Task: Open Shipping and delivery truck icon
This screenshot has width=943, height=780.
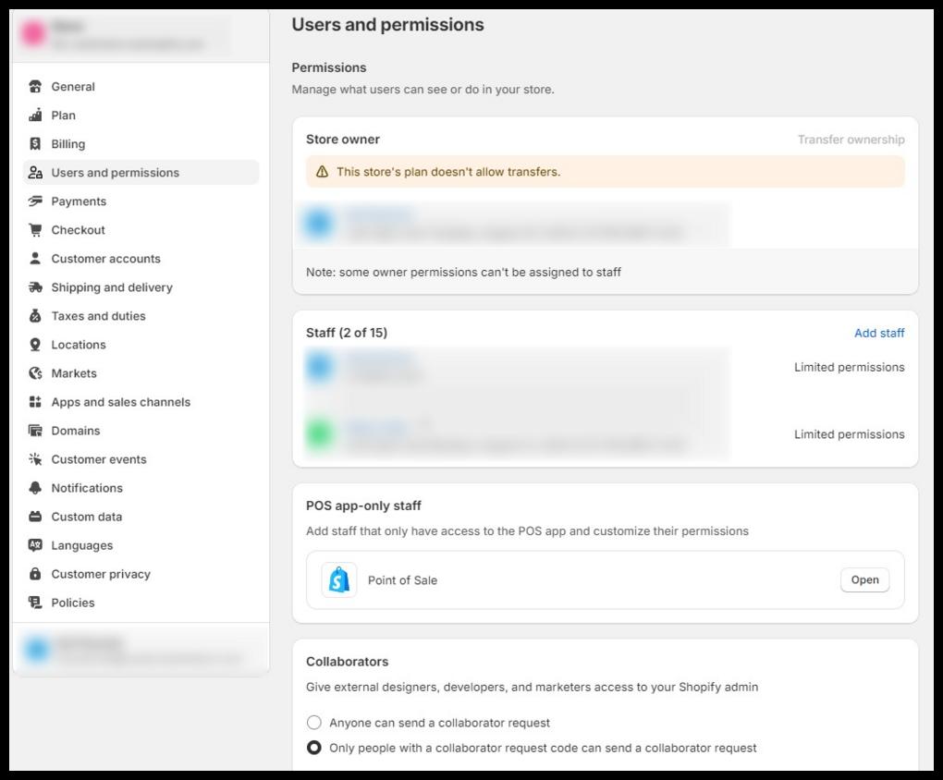Action: point(35,286)
